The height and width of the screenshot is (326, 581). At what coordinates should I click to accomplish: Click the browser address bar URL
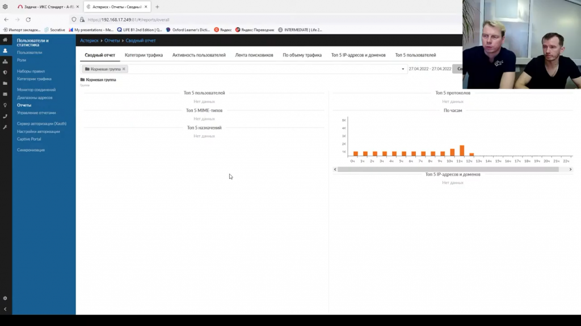coord(129,20)
